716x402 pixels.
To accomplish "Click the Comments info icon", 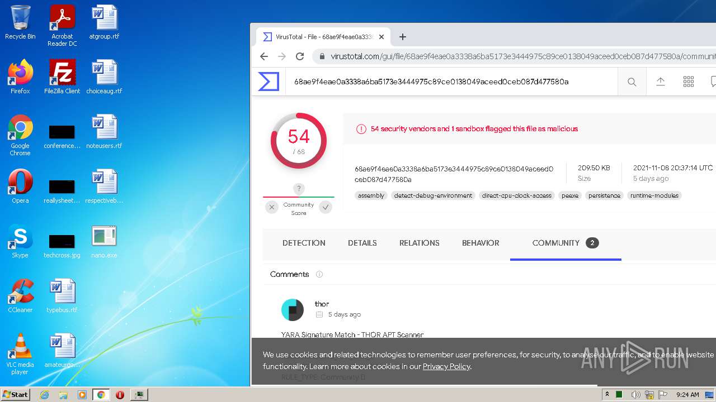I will click(x=319, y=274).
